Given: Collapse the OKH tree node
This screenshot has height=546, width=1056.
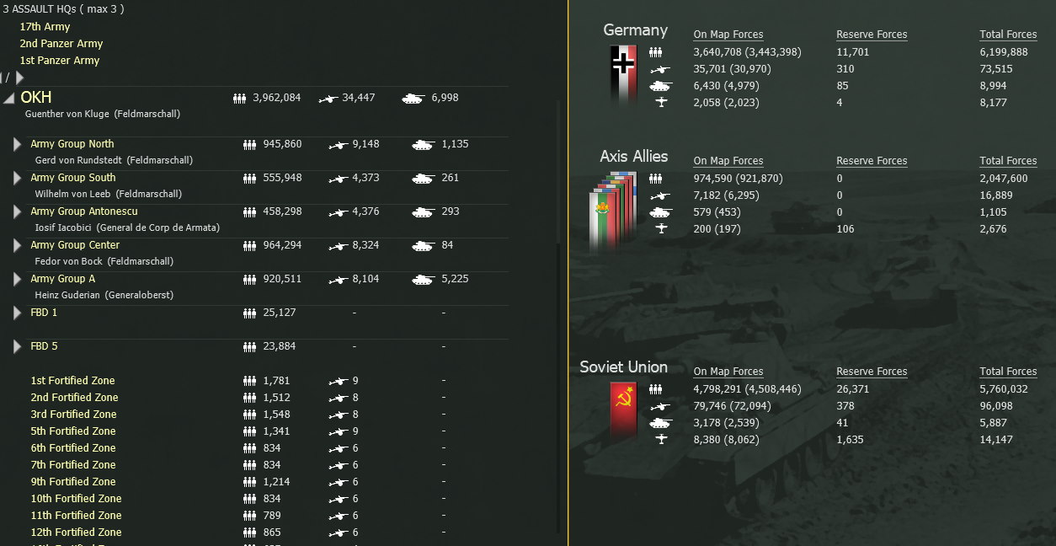Looking at the screenshot, I should point(8,99).
